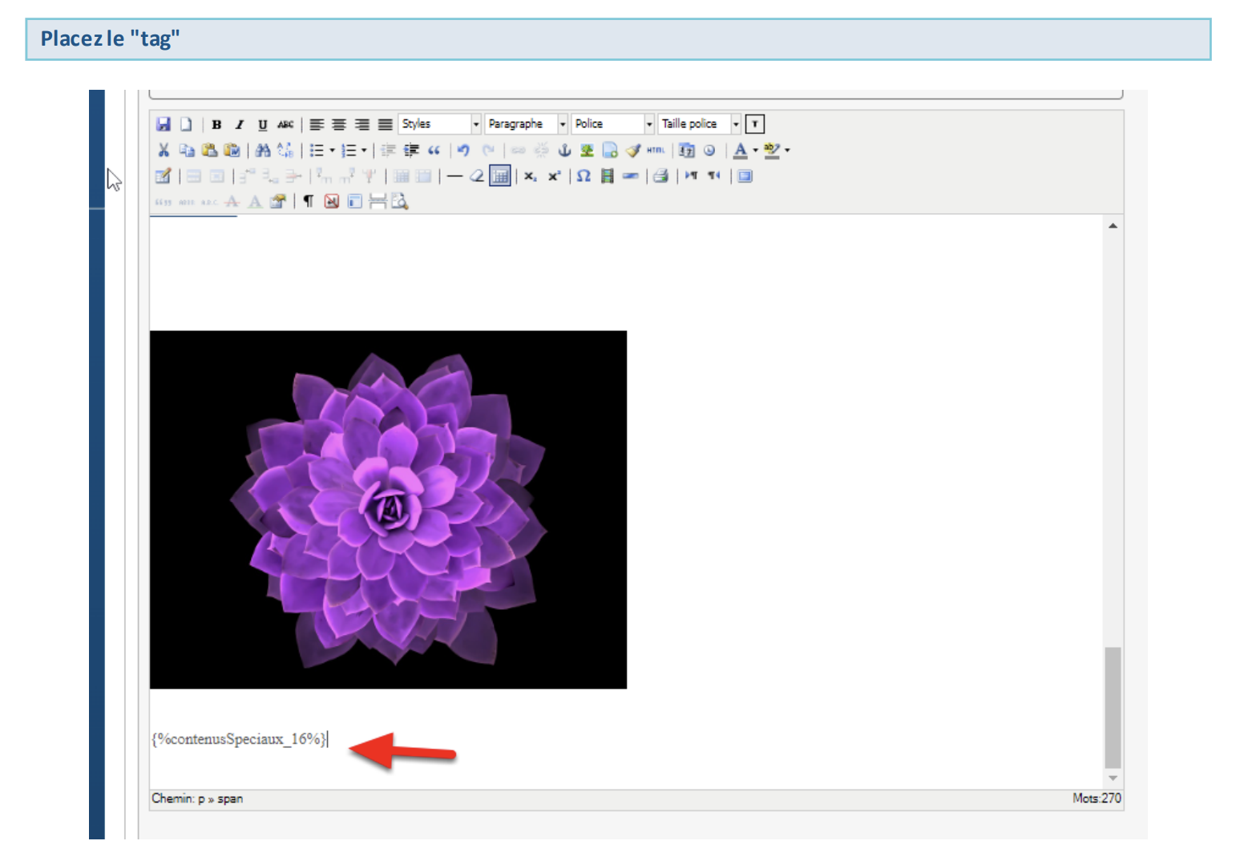This screenshot has height=853, width=1236.
Task: Toggle bold formatting
Action: (216, 124)
